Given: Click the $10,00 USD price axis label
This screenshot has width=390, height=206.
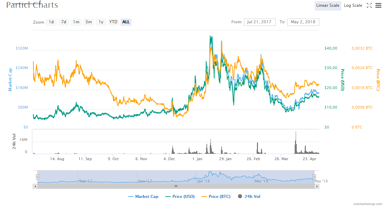Looking at the screenshot, I should tap(331, 107).
